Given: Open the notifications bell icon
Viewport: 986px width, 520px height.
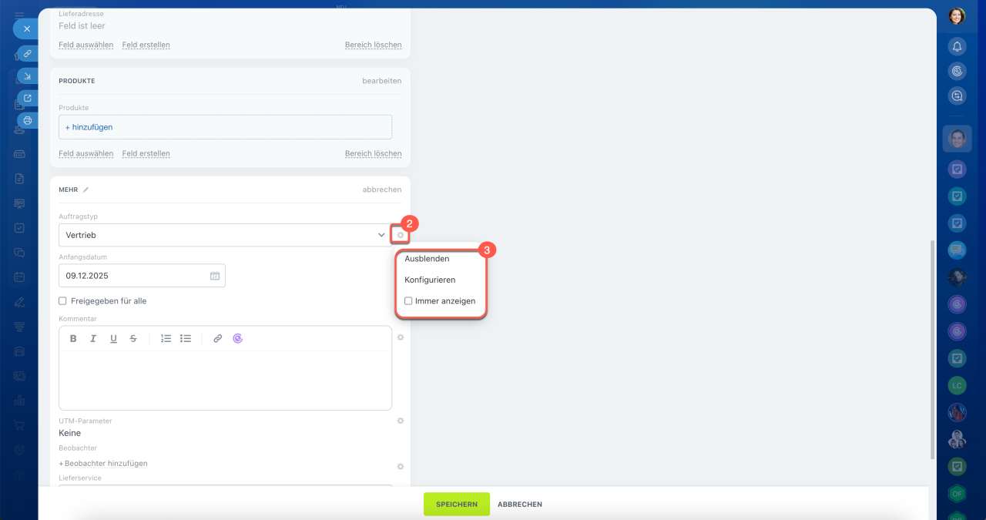Looking at the screenshot, I should [957, 46].
